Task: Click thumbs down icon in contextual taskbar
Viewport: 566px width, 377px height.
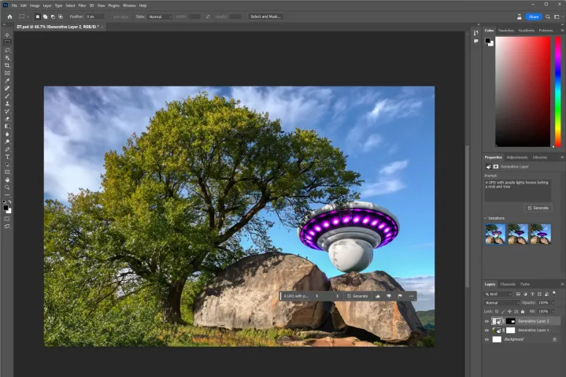Action: pos(389,296)
